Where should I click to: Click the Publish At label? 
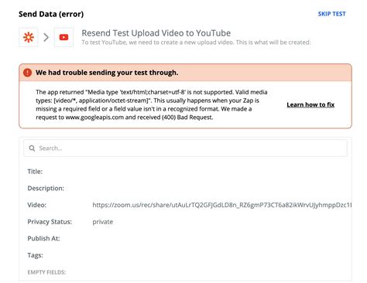point(43,239)
